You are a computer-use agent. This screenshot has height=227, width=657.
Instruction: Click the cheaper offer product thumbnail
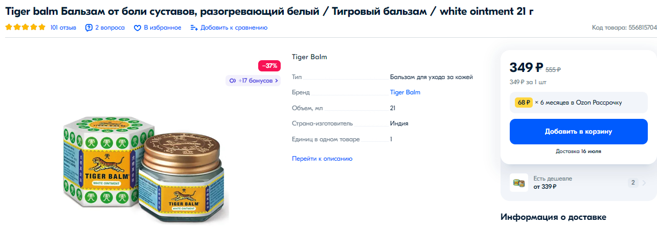pyautogui.click(x=518, y=183)
